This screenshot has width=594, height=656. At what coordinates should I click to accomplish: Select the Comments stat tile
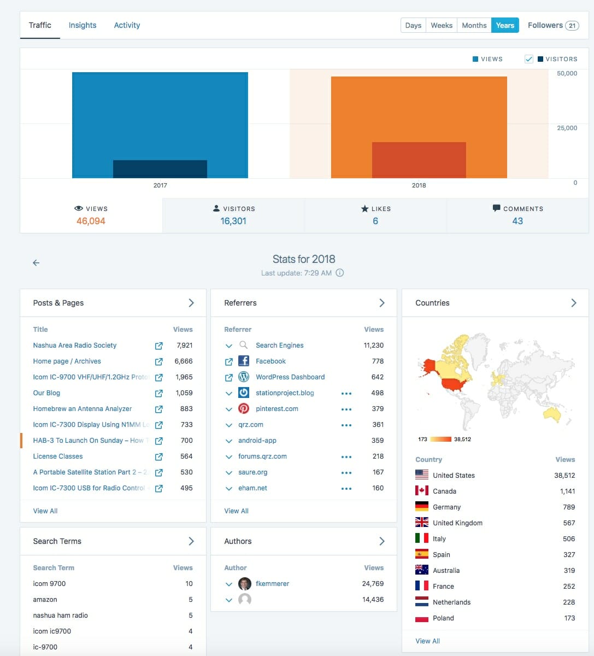pyautogui.click(x=517, y=215)
